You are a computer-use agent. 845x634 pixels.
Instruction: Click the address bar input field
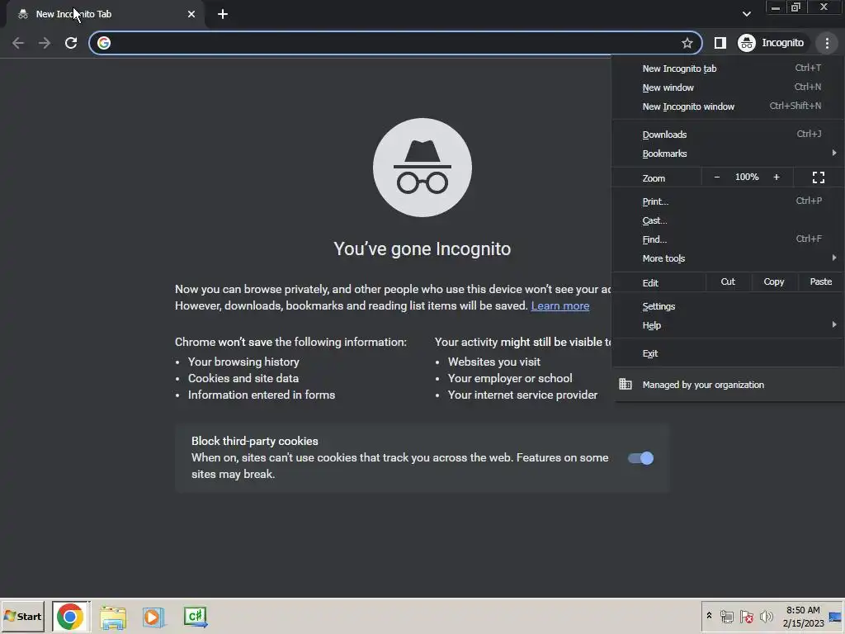tap(394, 43)
